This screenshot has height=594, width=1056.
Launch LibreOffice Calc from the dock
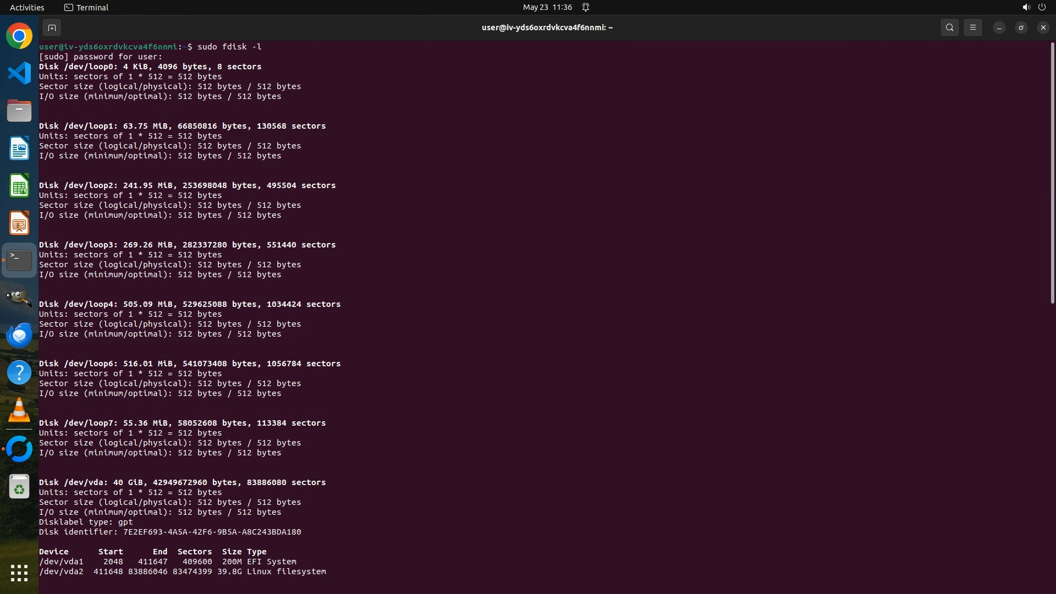pos(19,186)
